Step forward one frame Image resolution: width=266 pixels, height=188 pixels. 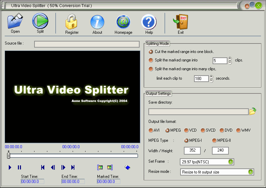click(x=63, y=167)
